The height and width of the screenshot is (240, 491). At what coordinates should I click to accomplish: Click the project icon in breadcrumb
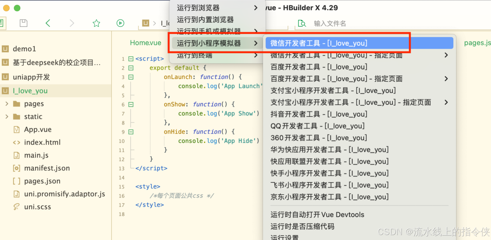click(x=145, y=23)
